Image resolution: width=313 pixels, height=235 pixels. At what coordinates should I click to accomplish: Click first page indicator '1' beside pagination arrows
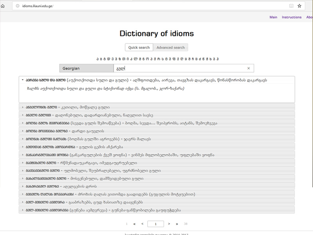coord(126,224)
